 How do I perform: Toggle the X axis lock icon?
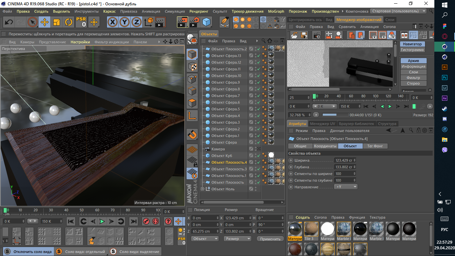click(113, 22)
